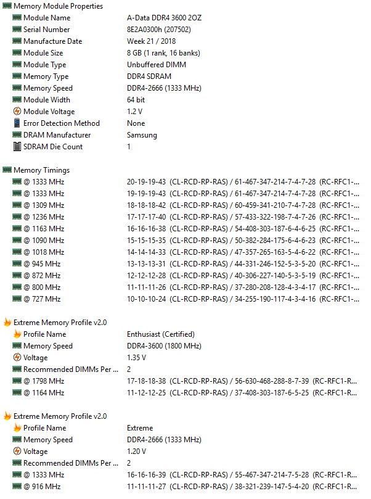Click the memory icon beside @ 945 MHz
Screen dimensions: 371x499
coord(17,263)
